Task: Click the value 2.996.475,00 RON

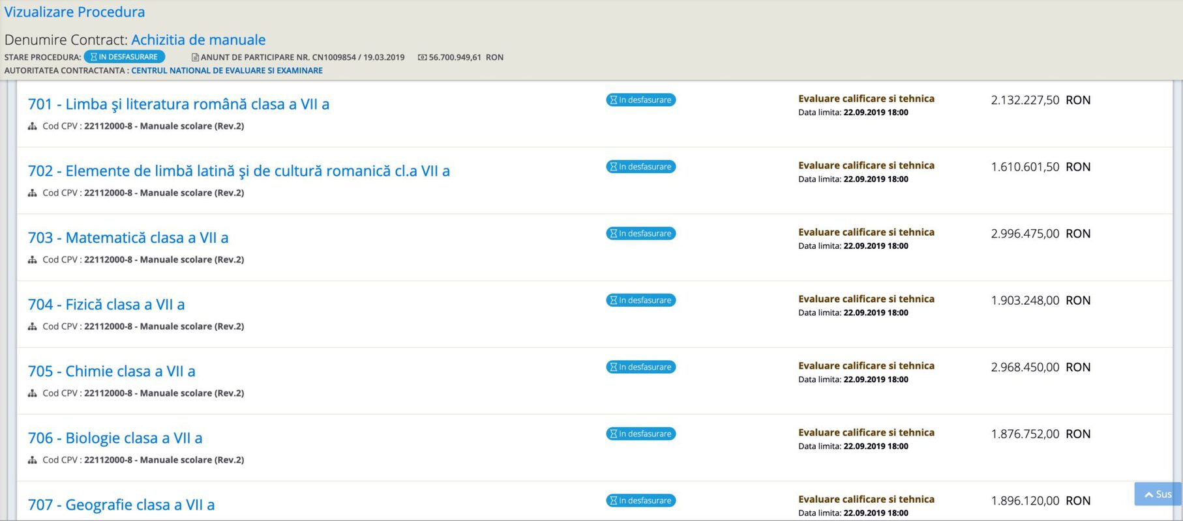Action: [1041, 234]
